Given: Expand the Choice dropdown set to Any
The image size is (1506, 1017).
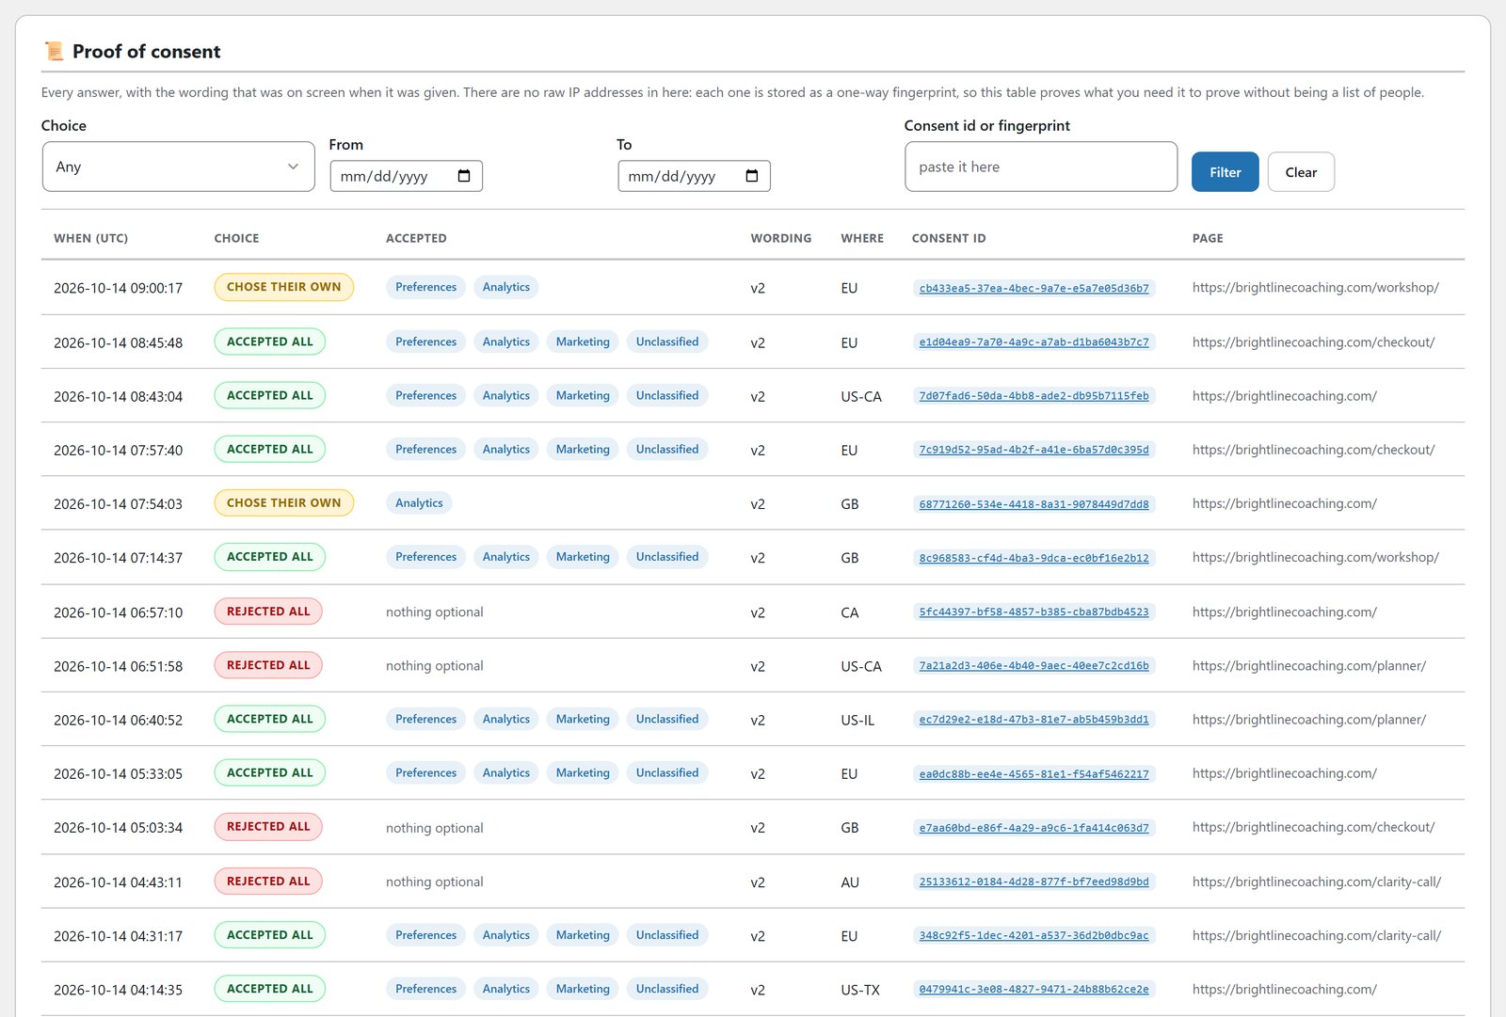Looking at the screenshot, I should (x=178, y=167).
